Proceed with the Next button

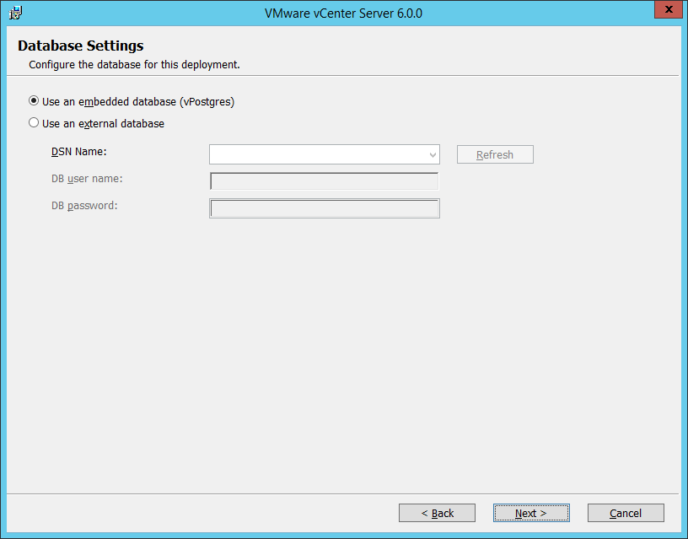[531, 513]
